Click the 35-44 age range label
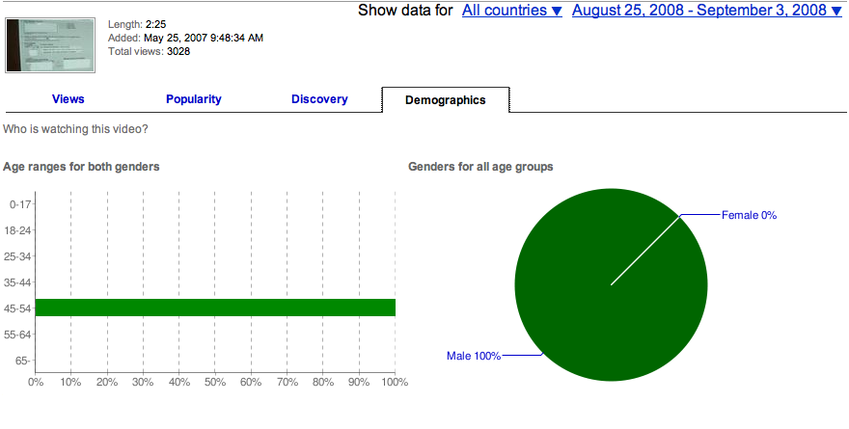 (19, 282)
